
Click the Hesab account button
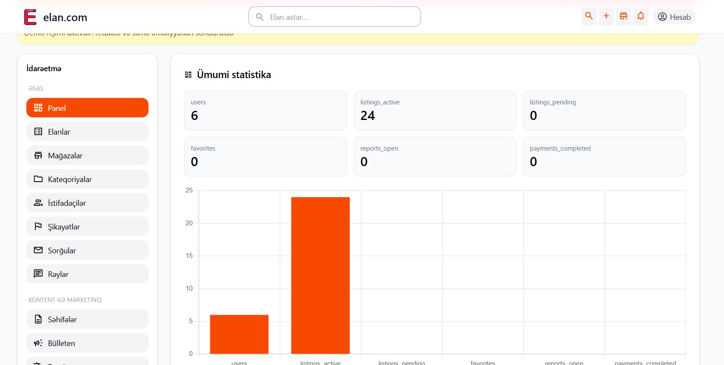pos(674,17)
